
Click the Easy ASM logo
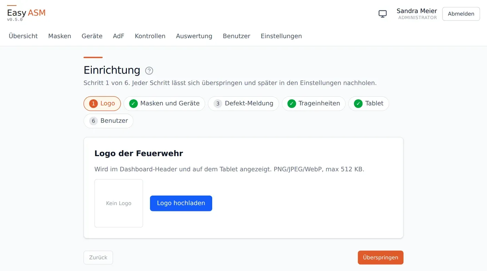[26, 13]
